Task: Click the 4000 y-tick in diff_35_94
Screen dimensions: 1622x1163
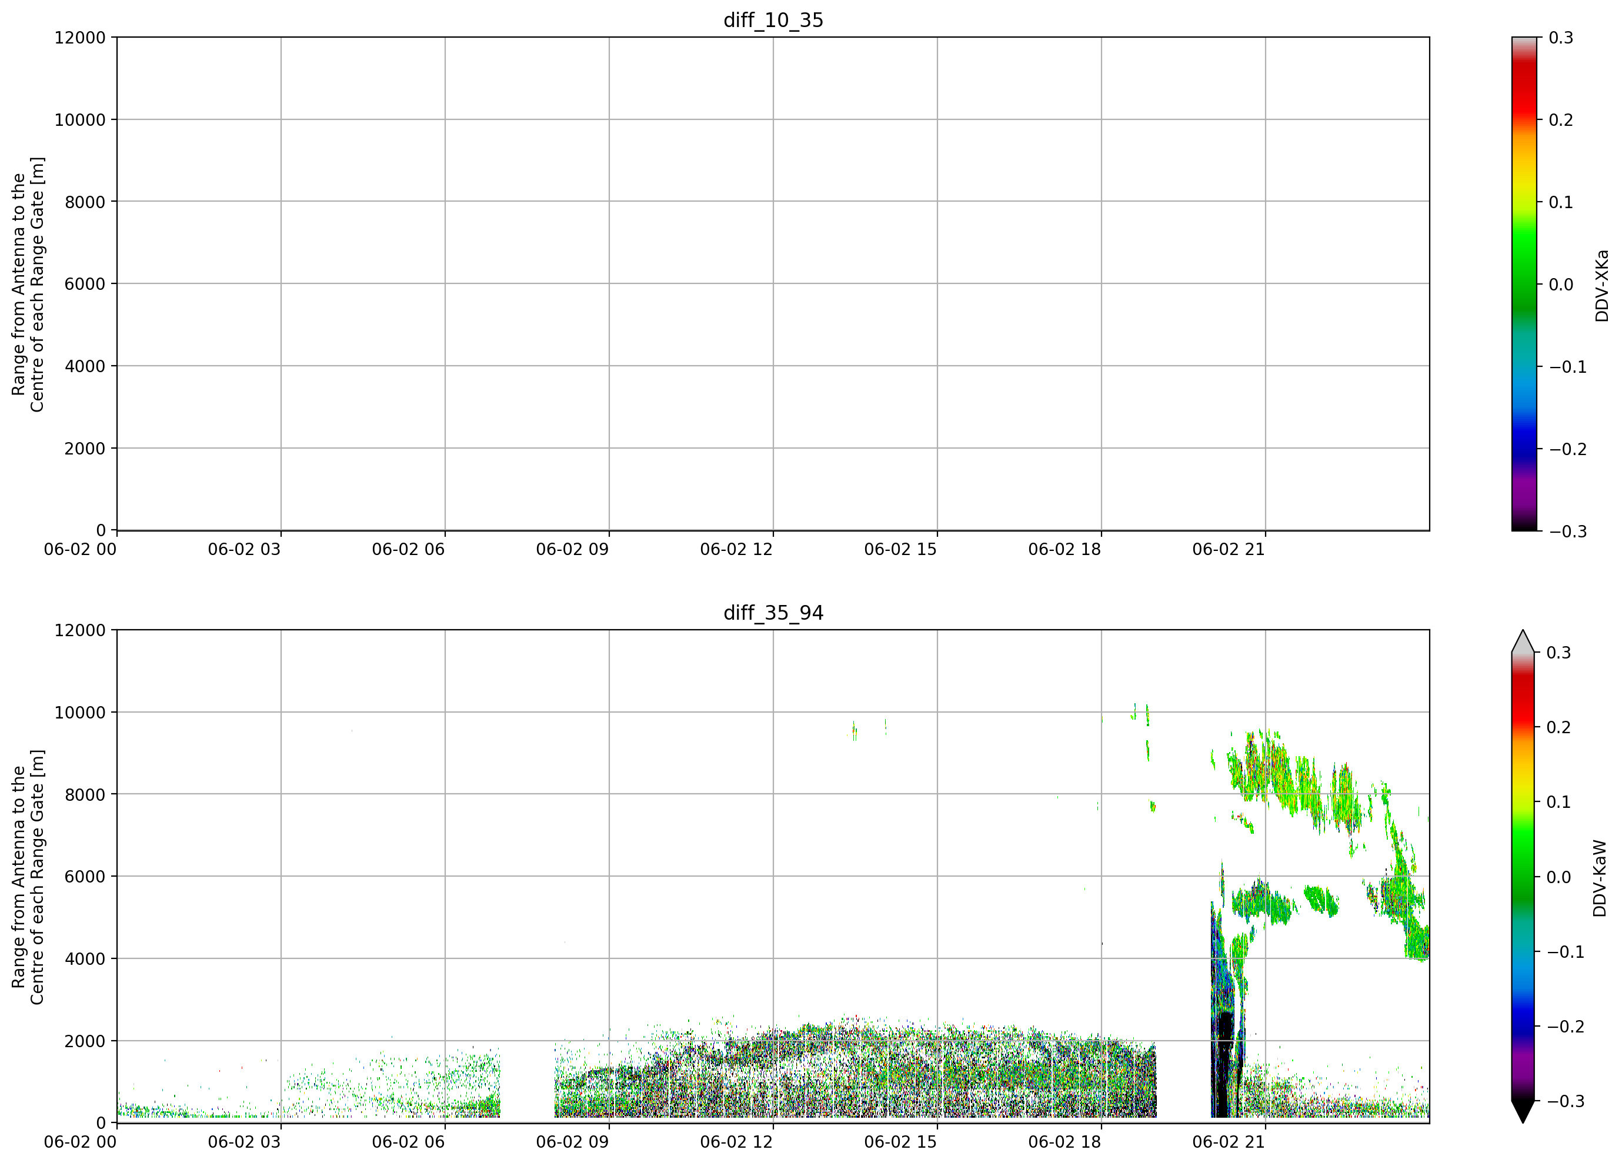Action: [85, 958]
